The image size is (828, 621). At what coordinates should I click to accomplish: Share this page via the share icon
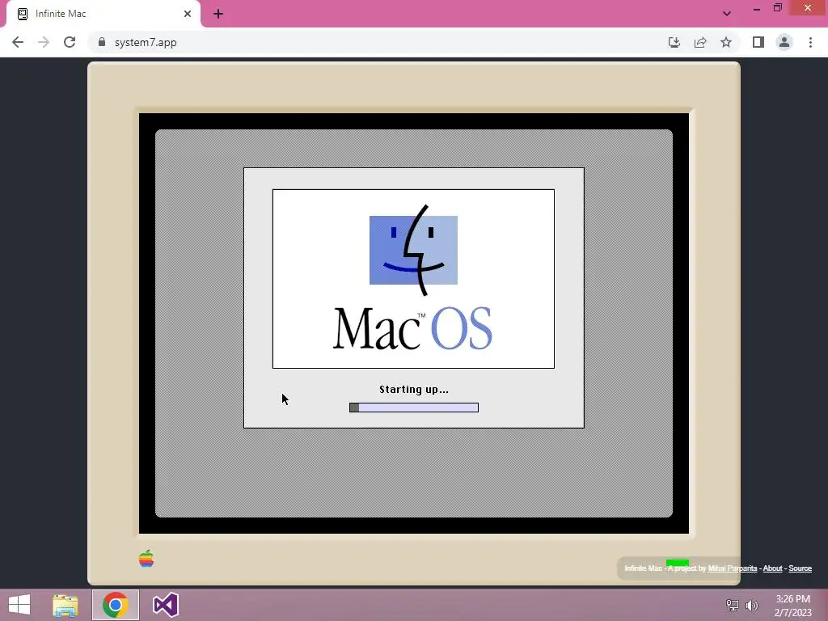tap(700, 42)
